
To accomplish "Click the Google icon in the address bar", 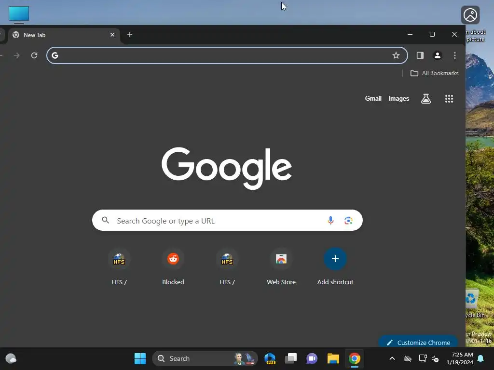I will (55, 55).
